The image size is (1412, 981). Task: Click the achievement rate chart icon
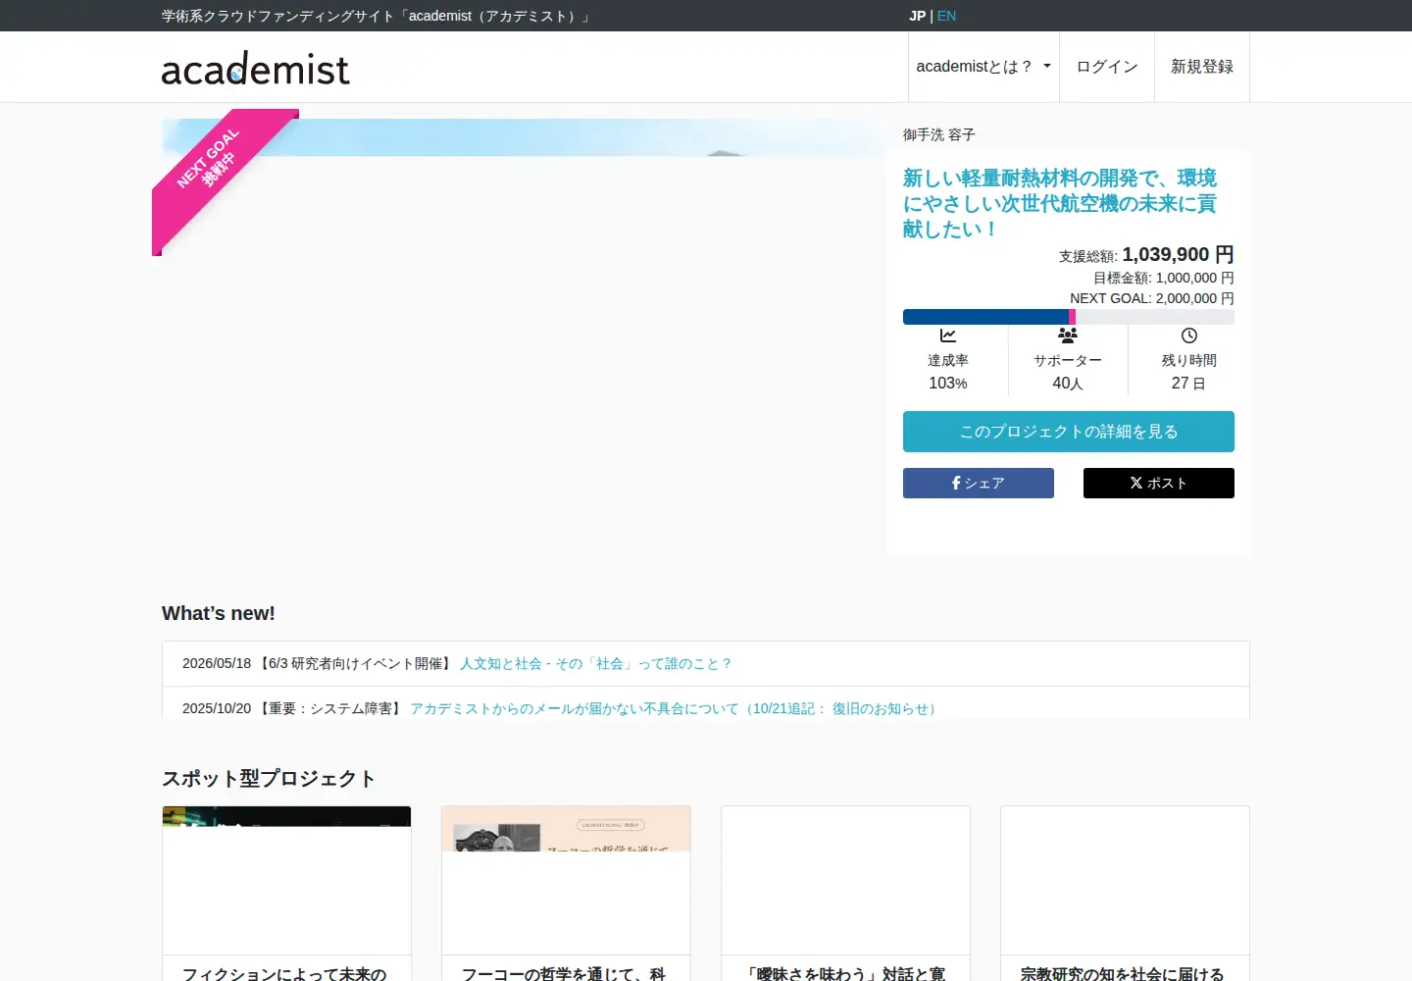tap(948, 336)
